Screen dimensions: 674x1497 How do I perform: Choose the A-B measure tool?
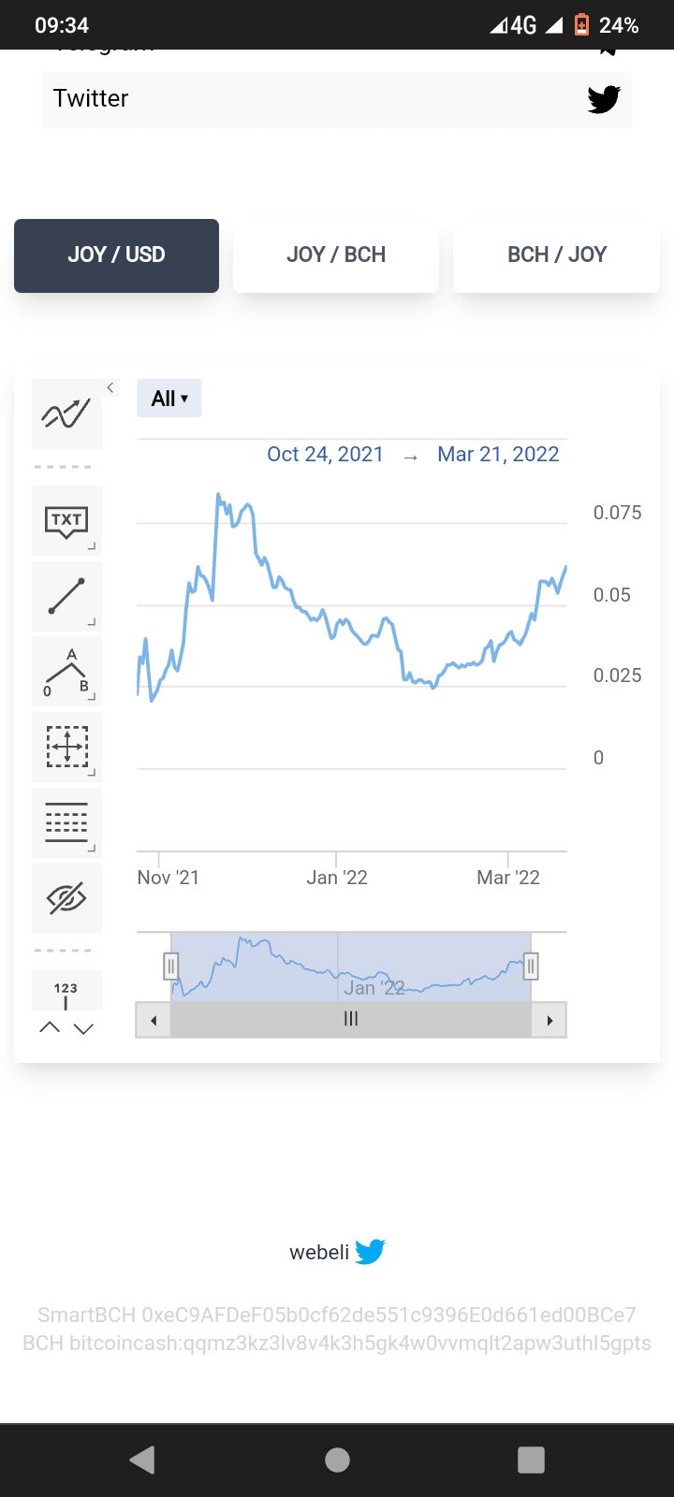66,672
